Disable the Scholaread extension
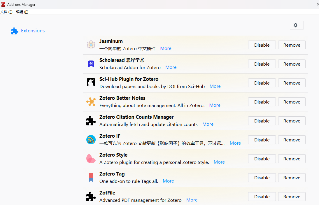This screenshot has height=205, width=319. coord(262,64)
